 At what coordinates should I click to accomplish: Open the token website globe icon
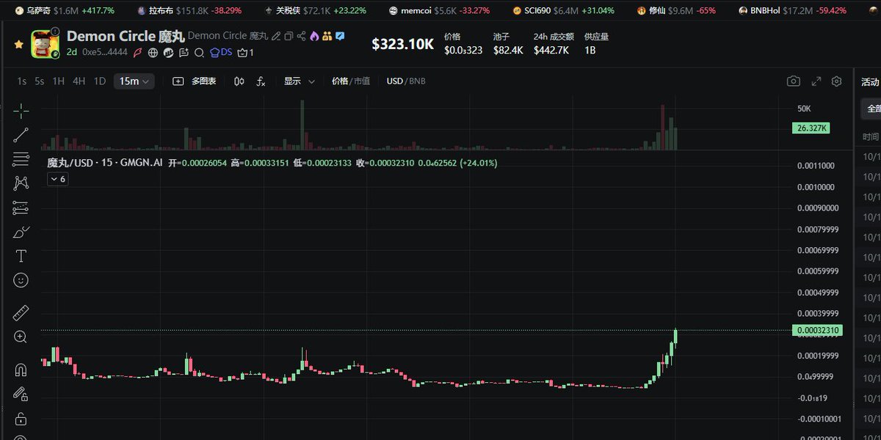(153, 53)
